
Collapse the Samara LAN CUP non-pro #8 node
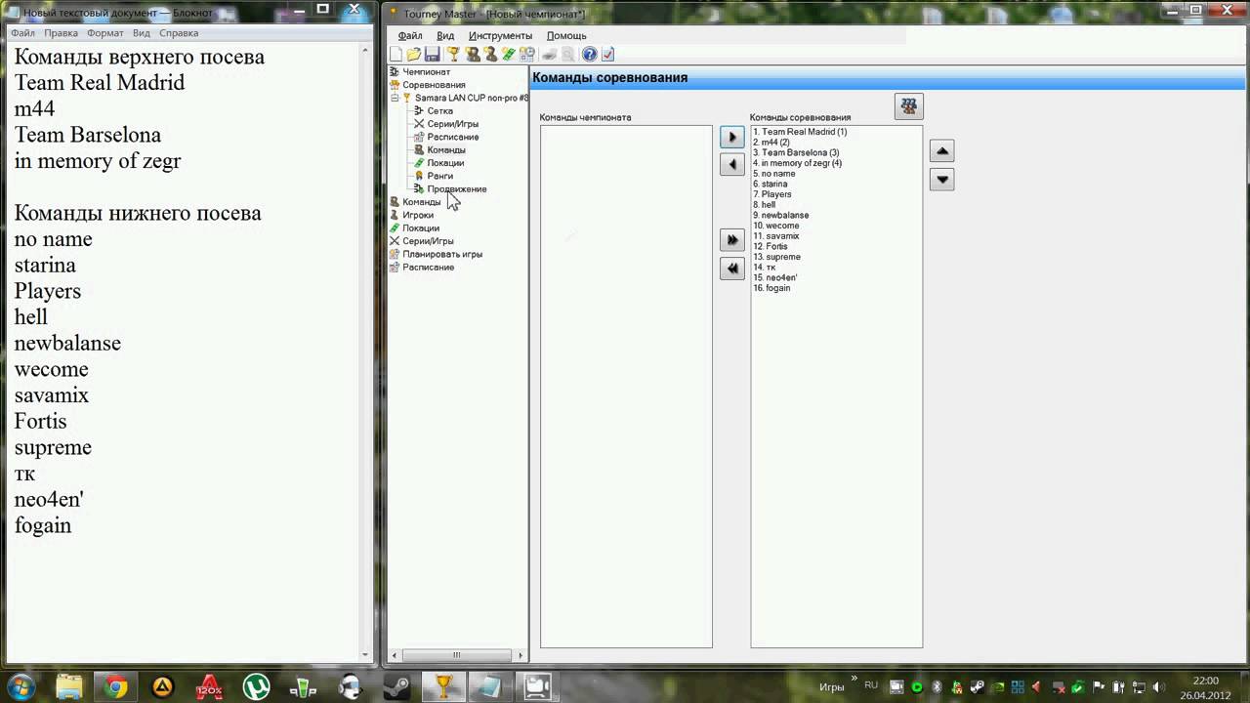[395, 98]
